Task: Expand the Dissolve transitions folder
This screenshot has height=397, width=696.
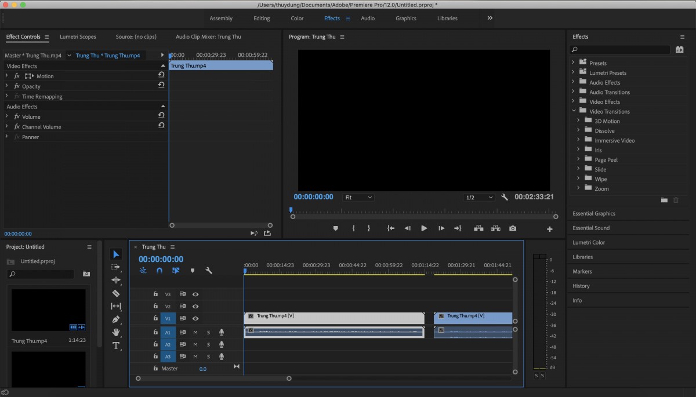Action: point(578,130)
